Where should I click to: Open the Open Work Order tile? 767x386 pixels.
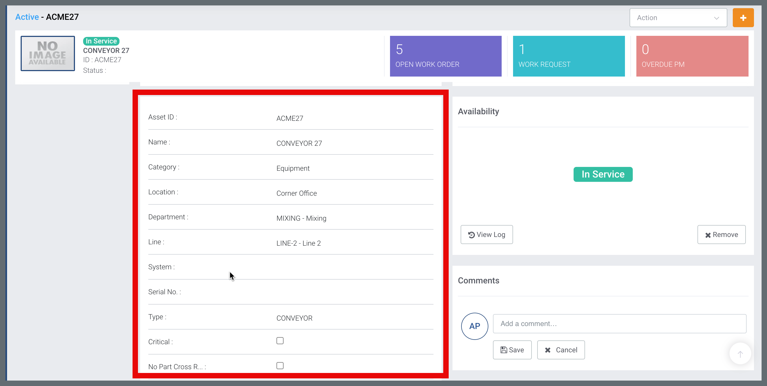445,56
